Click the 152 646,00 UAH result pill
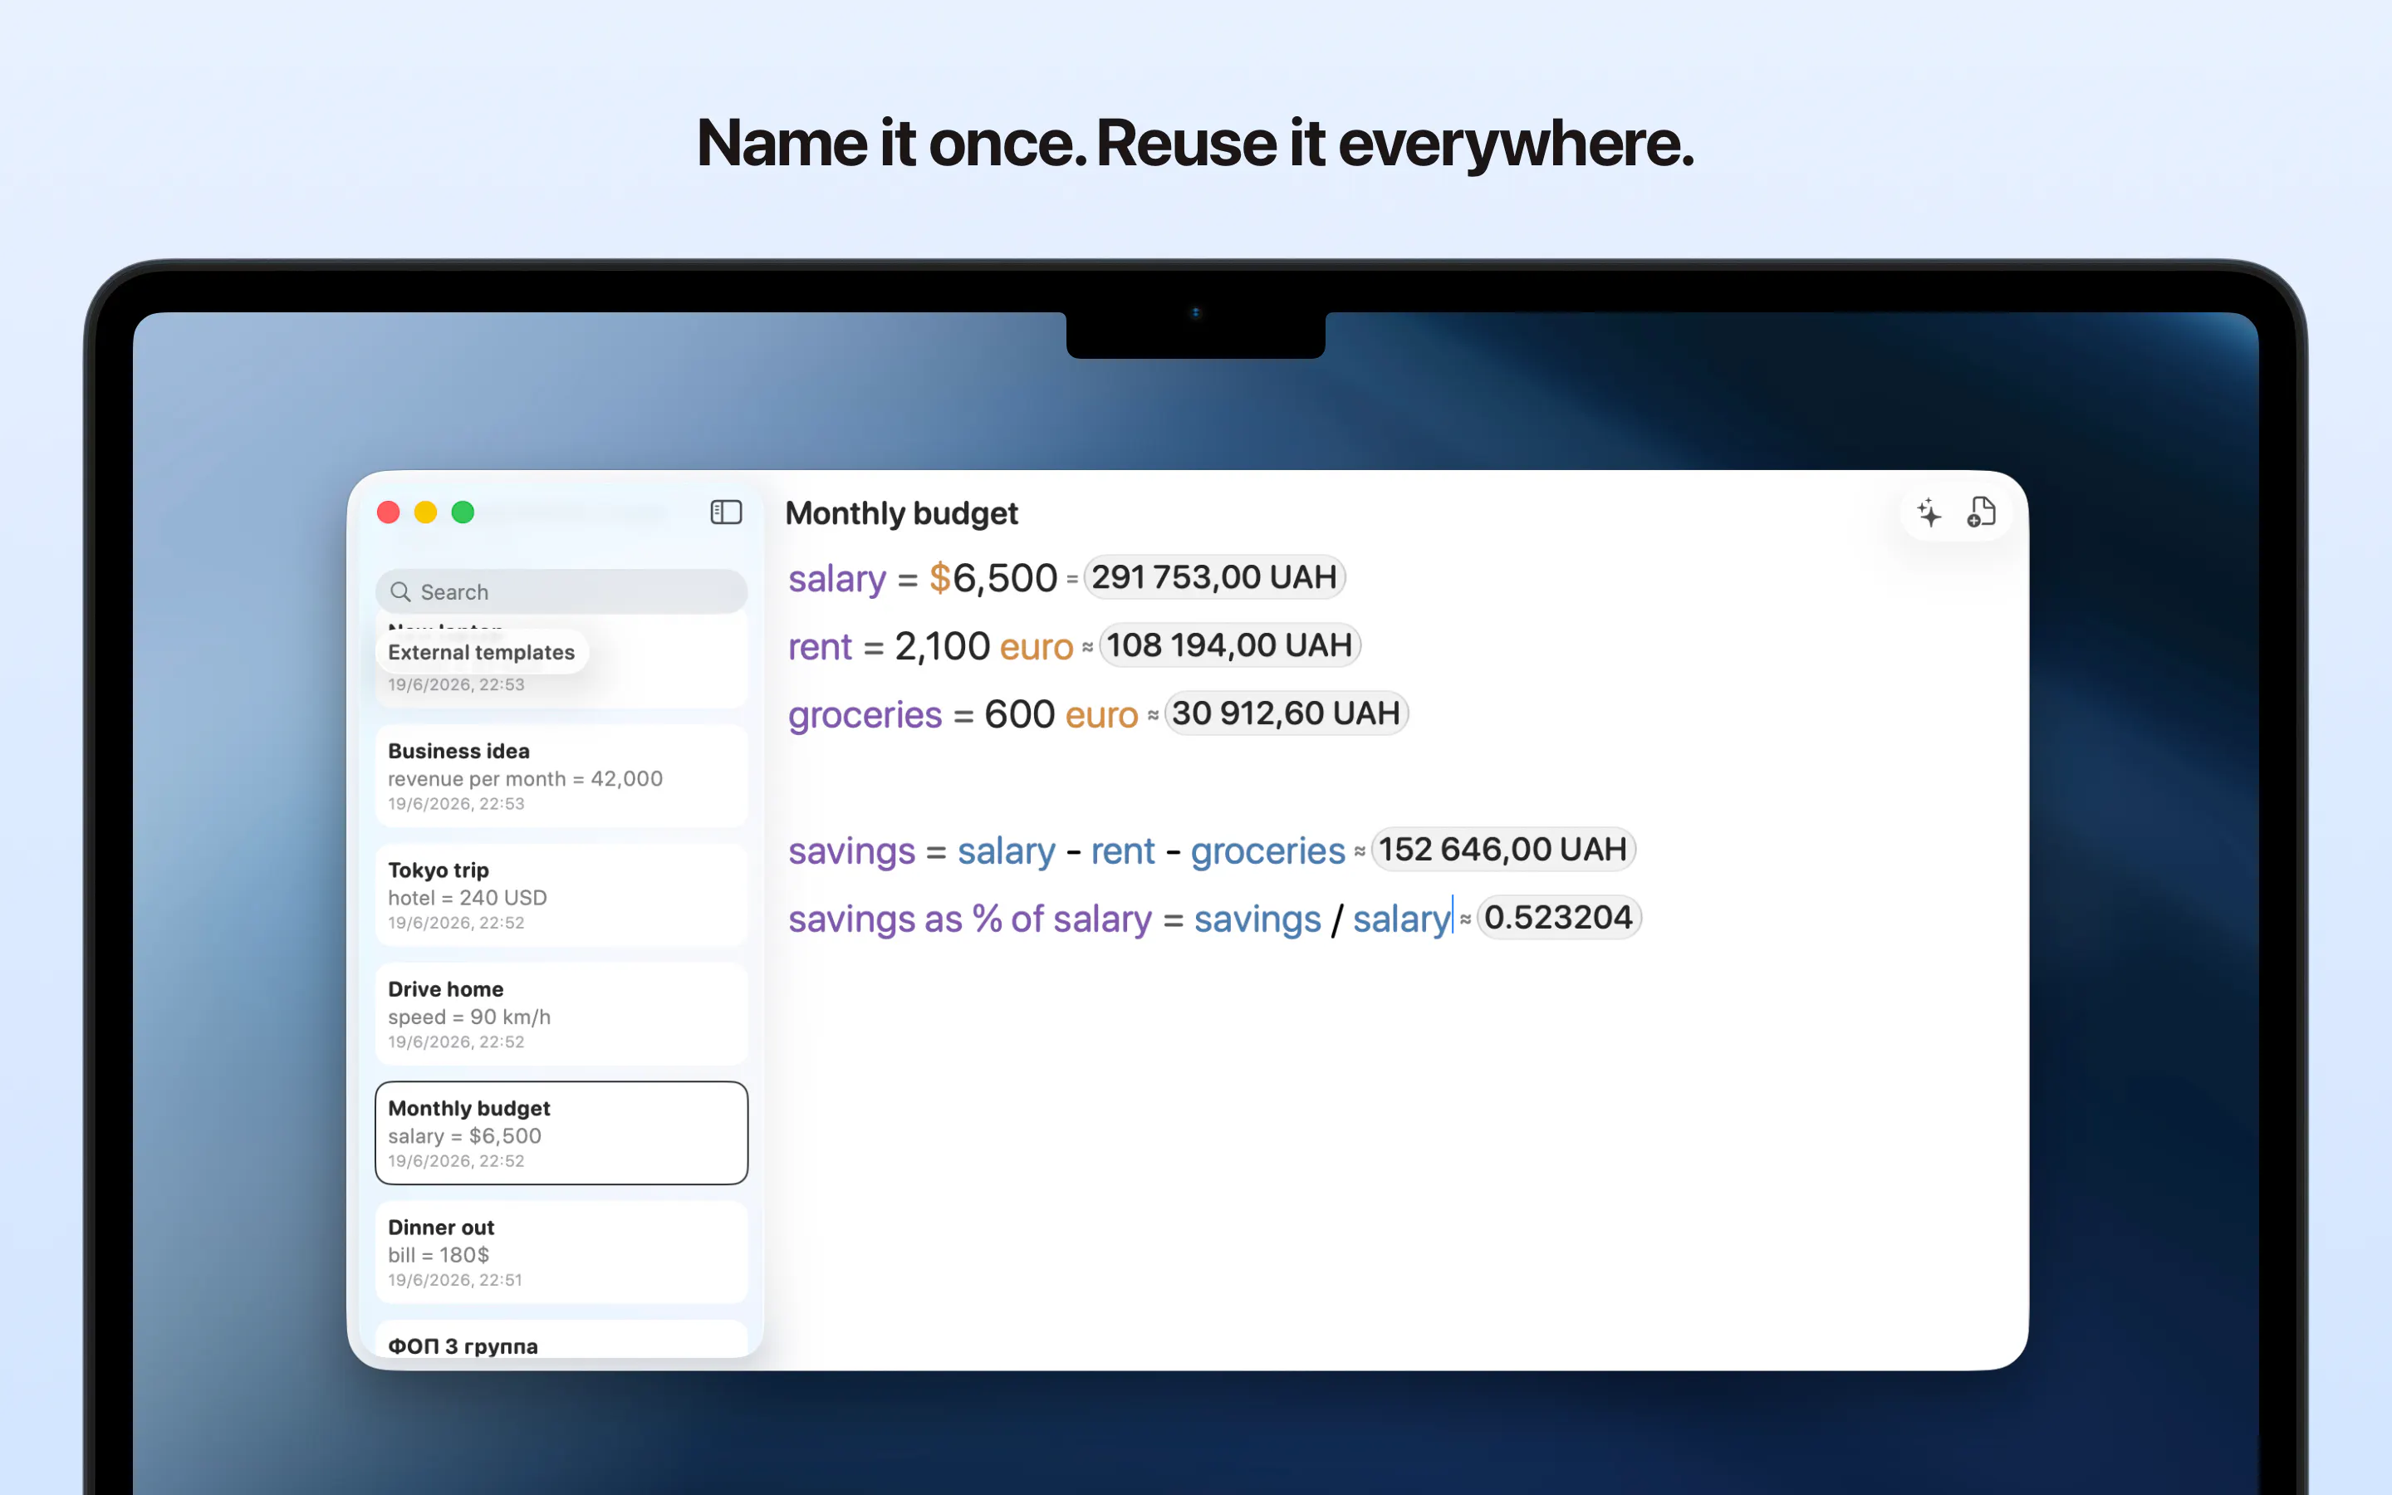Image resolution: width=2392 pixels, height=1495 pixels. [1502, 850]
